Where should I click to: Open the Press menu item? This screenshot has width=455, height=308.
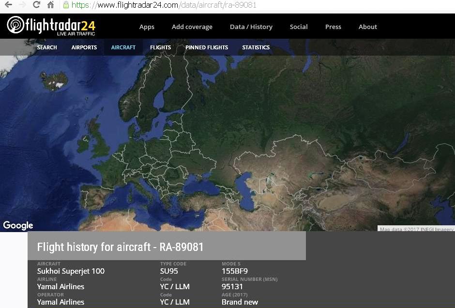point(333,27)
